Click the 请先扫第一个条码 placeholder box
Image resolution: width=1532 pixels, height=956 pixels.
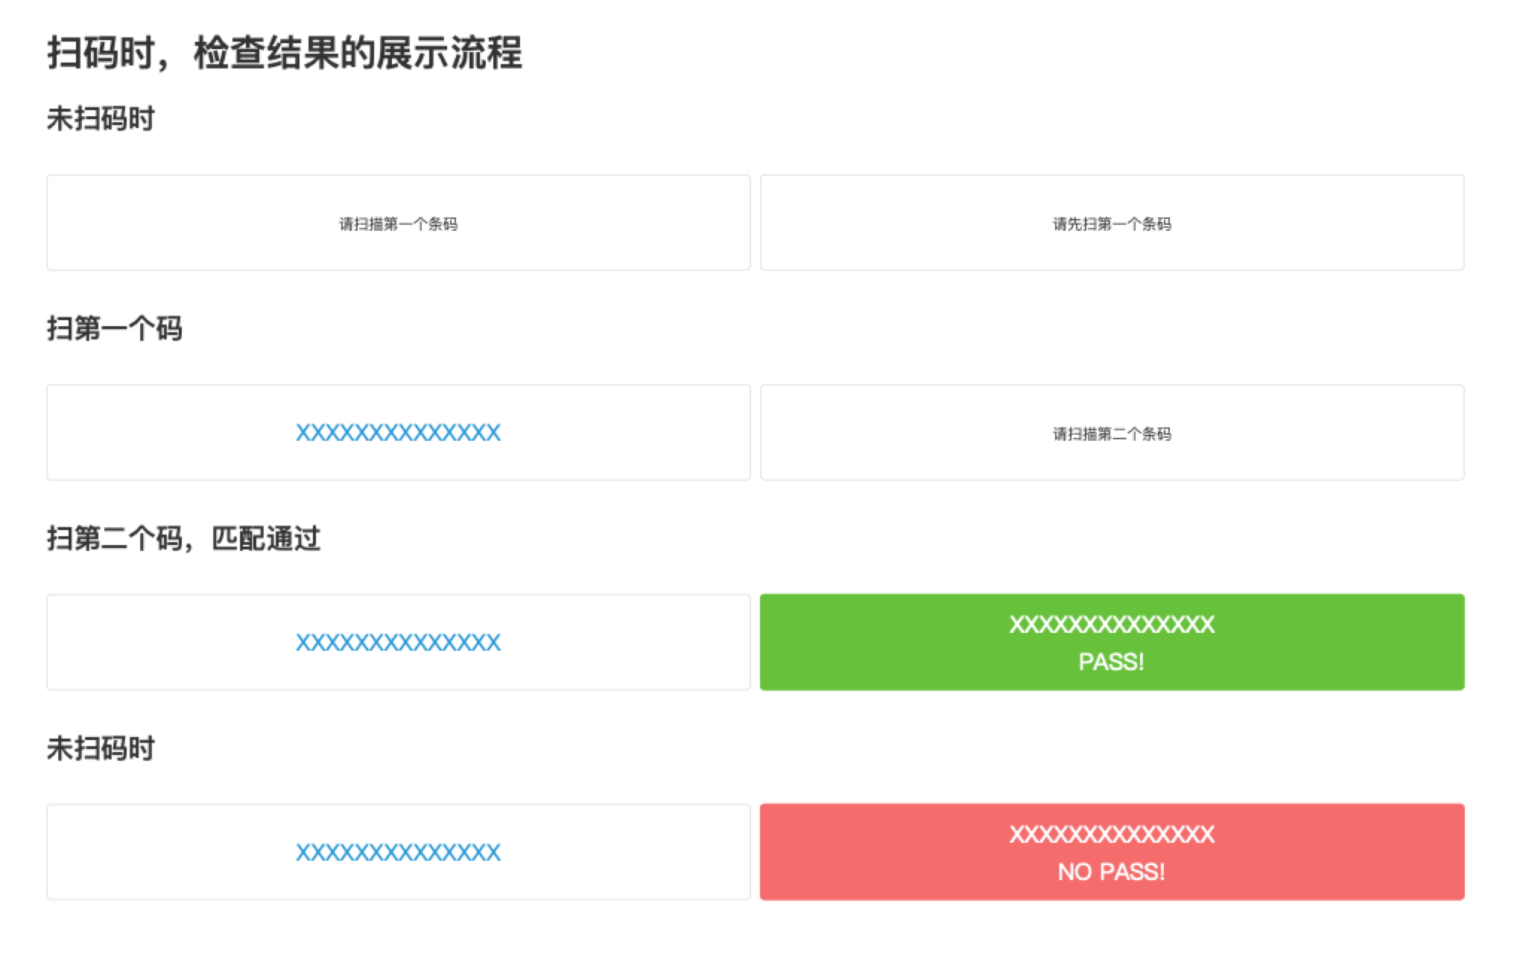[1112, 223]
